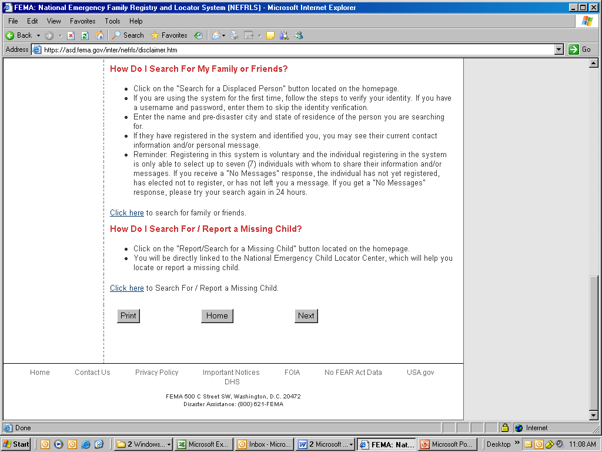Screen dimensions: 602x452
Task: Expand the Address bar dropdown list
Action: 559,49
